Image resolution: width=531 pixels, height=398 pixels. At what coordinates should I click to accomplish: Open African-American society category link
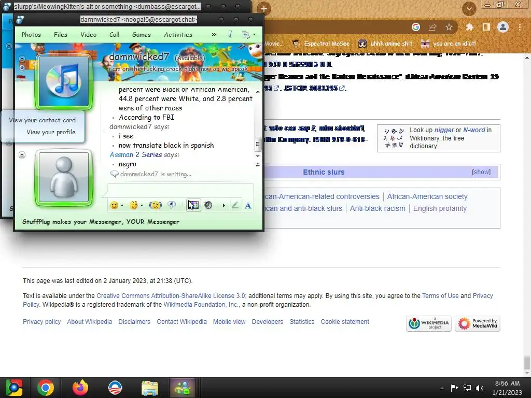tap(427, 196)
